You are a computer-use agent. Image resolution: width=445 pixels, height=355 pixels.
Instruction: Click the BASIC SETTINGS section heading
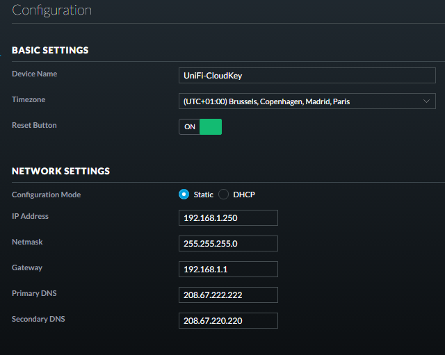tap(50, 50)
